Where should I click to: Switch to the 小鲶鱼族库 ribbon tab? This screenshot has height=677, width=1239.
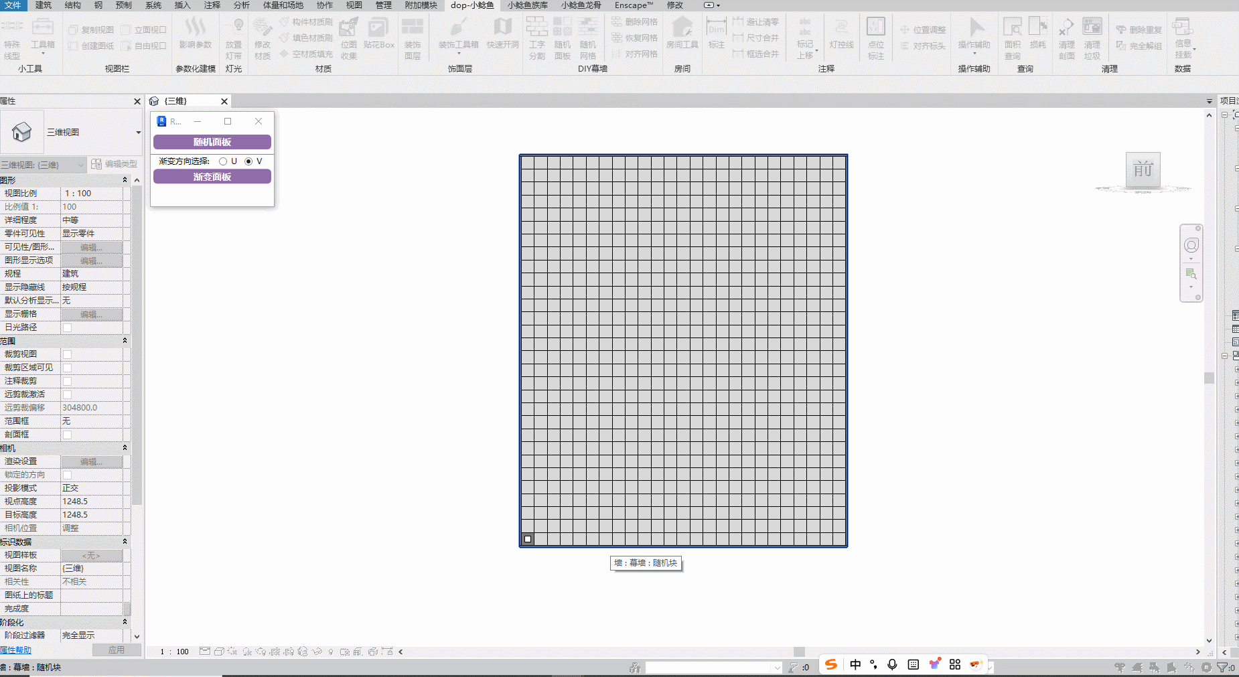[527, 5]
